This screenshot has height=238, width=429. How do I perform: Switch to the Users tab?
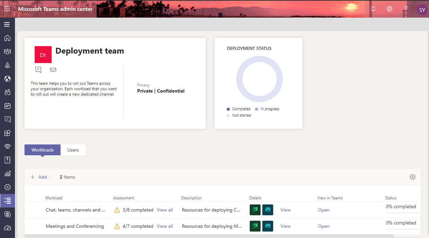73,150
